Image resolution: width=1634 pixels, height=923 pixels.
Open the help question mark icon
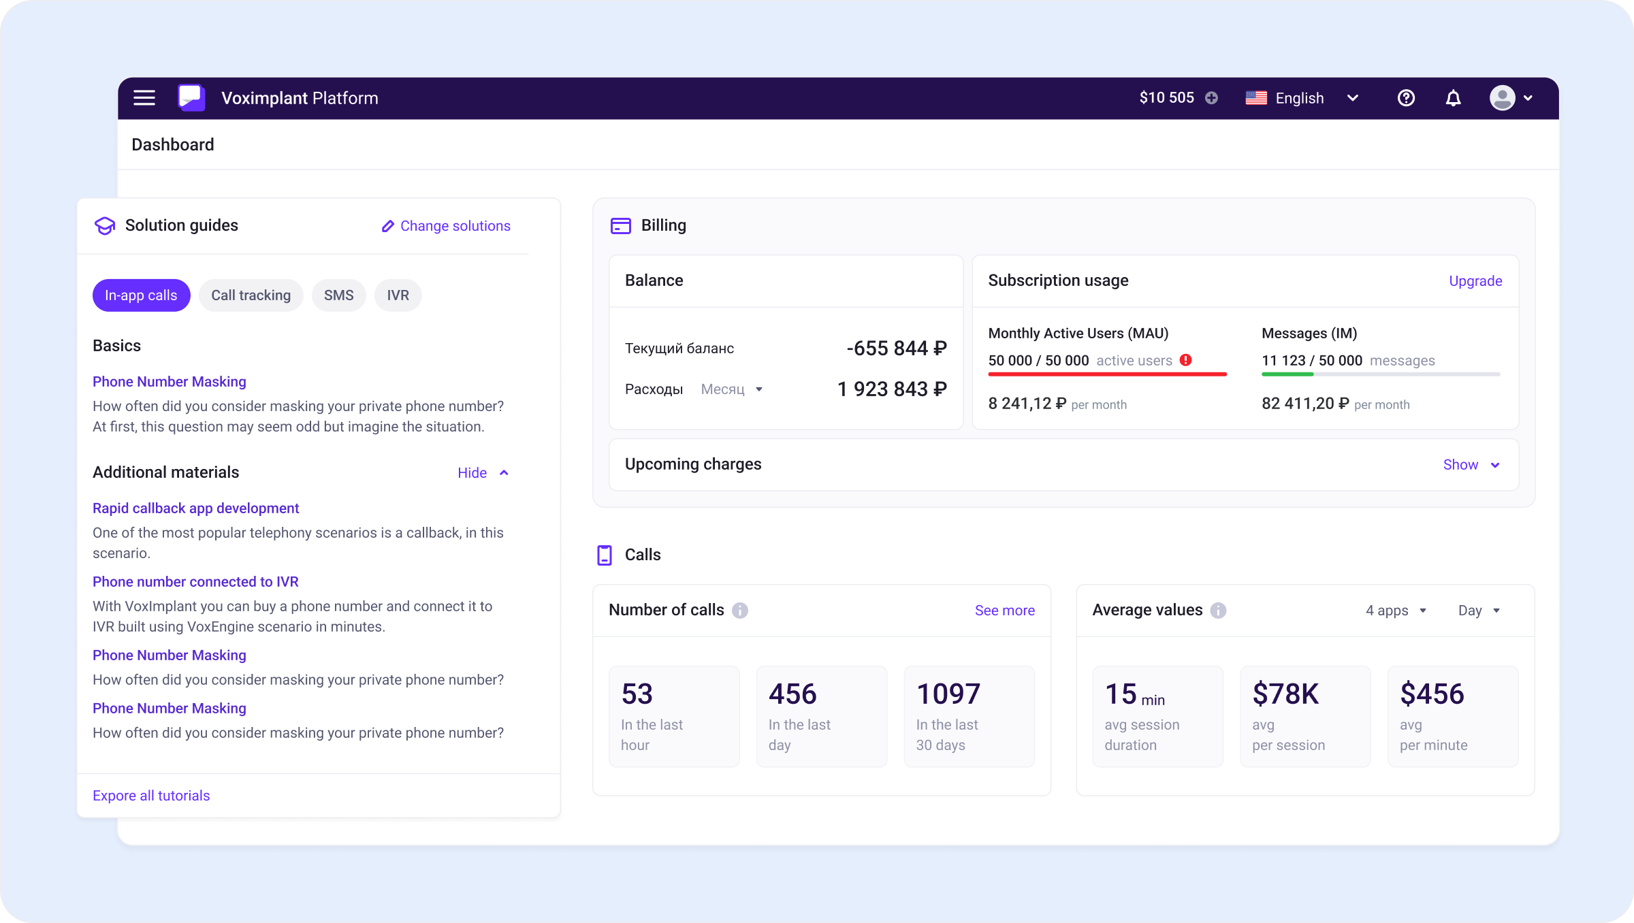[1406, 98]
